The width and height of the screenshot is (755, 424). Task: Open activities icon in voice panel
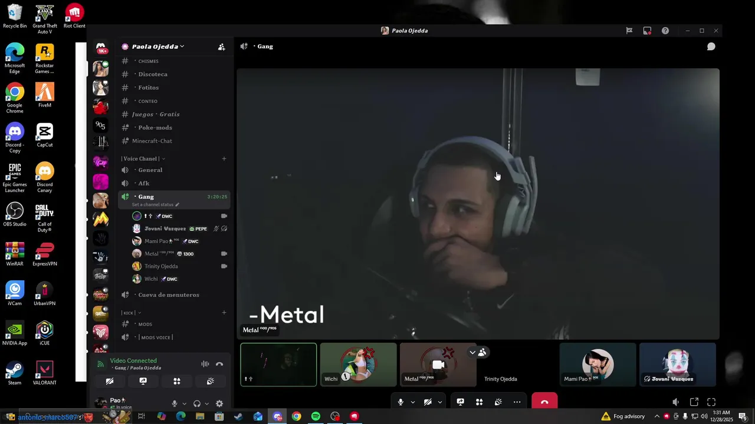tap(177, 381)
